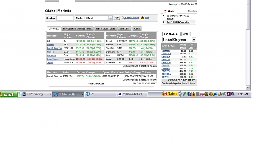Open the Windows Start menu
The width and height of the screenshot is (256, 160).
[9, 94]
